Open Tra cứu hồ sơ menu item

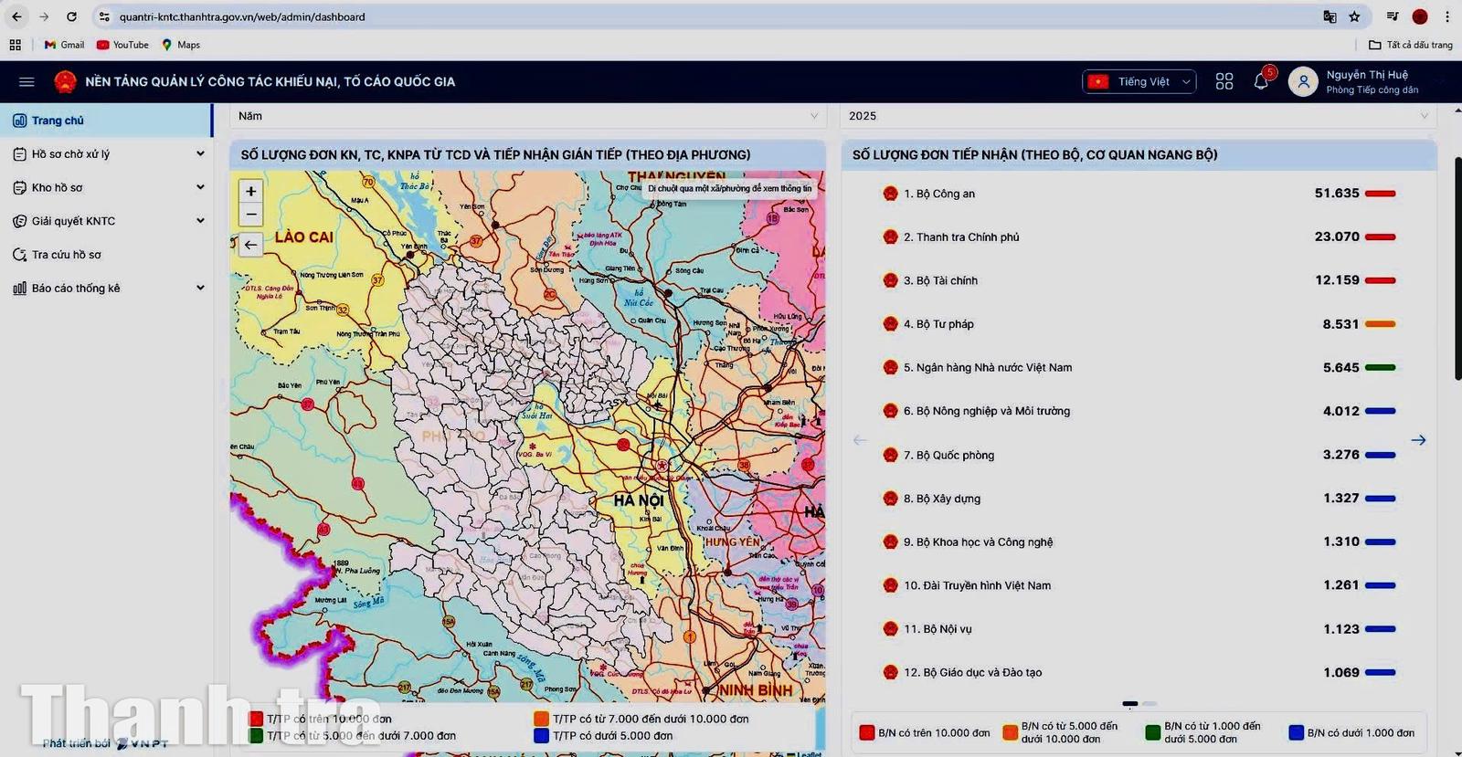66,255
